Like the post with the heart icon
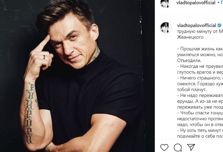 (164, 147)
